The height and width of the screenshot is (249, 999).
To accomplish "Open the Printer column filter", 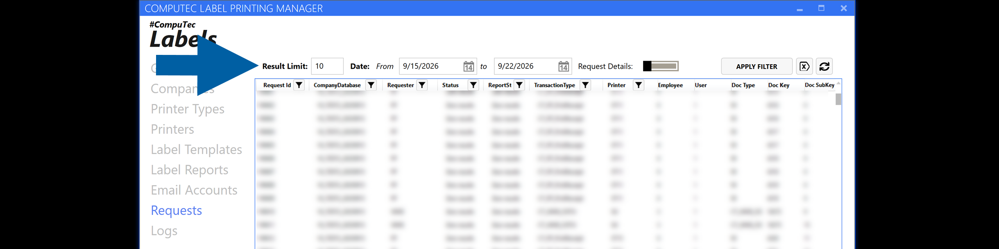I will pyautogui.click(x=638, y=85).
